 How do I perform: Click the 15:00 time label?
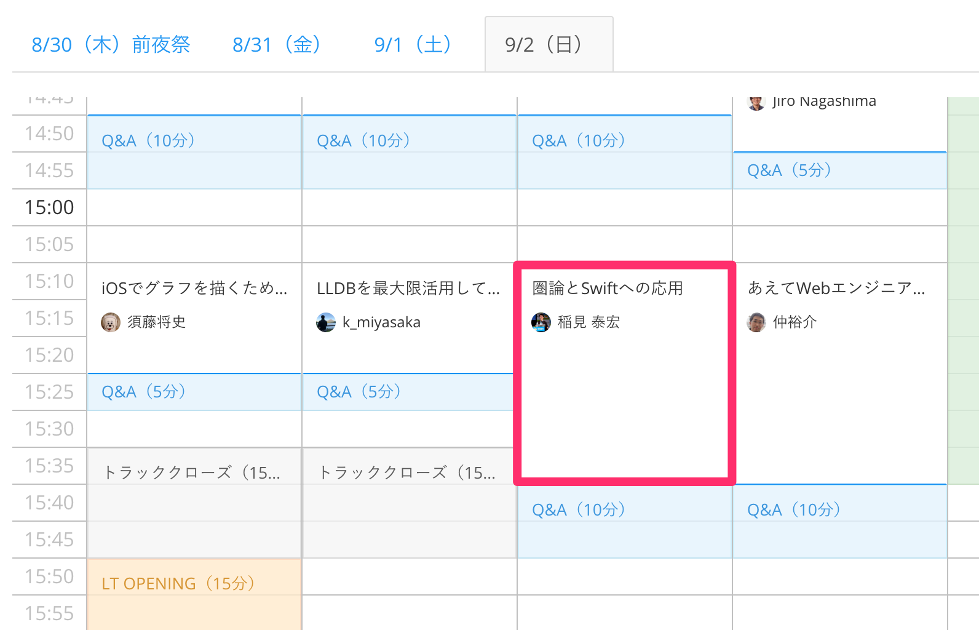coord(49,207)
